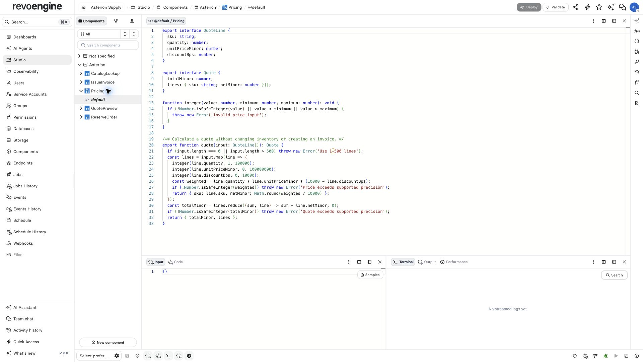Click the Deploy button
The height and width of the screenshot is (362, 643).
point(529,7)
